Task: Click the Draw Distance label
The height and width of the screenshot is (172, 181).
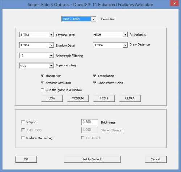Action: pos(139,45)
